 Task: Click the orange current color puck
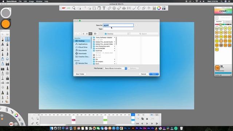click(x=6, y=24)
